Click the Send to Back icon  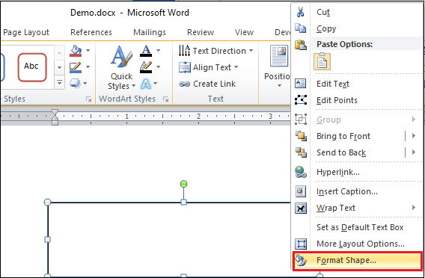click(301, 152)
